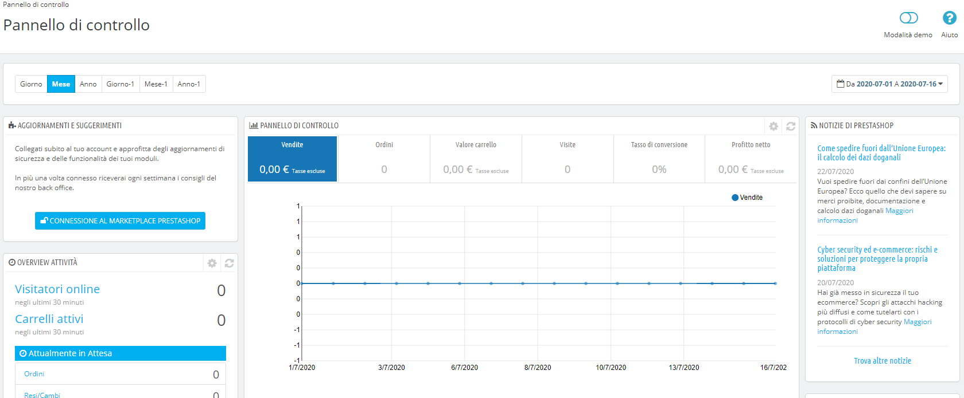
Task: Click the Notizie di PrestaShop RSS icon
Action: (x=814, y=125)
